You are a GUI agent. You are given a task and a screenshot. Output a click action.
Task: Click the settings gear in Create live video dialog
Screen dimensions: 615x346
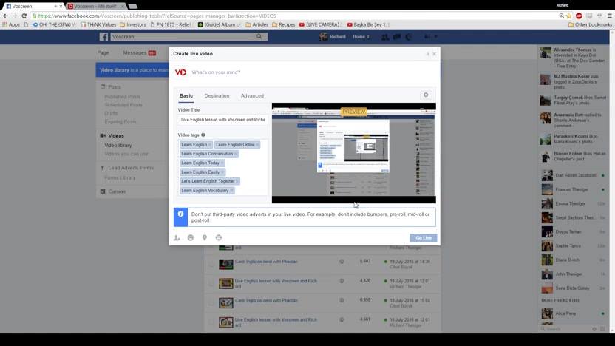pos(426,95)
